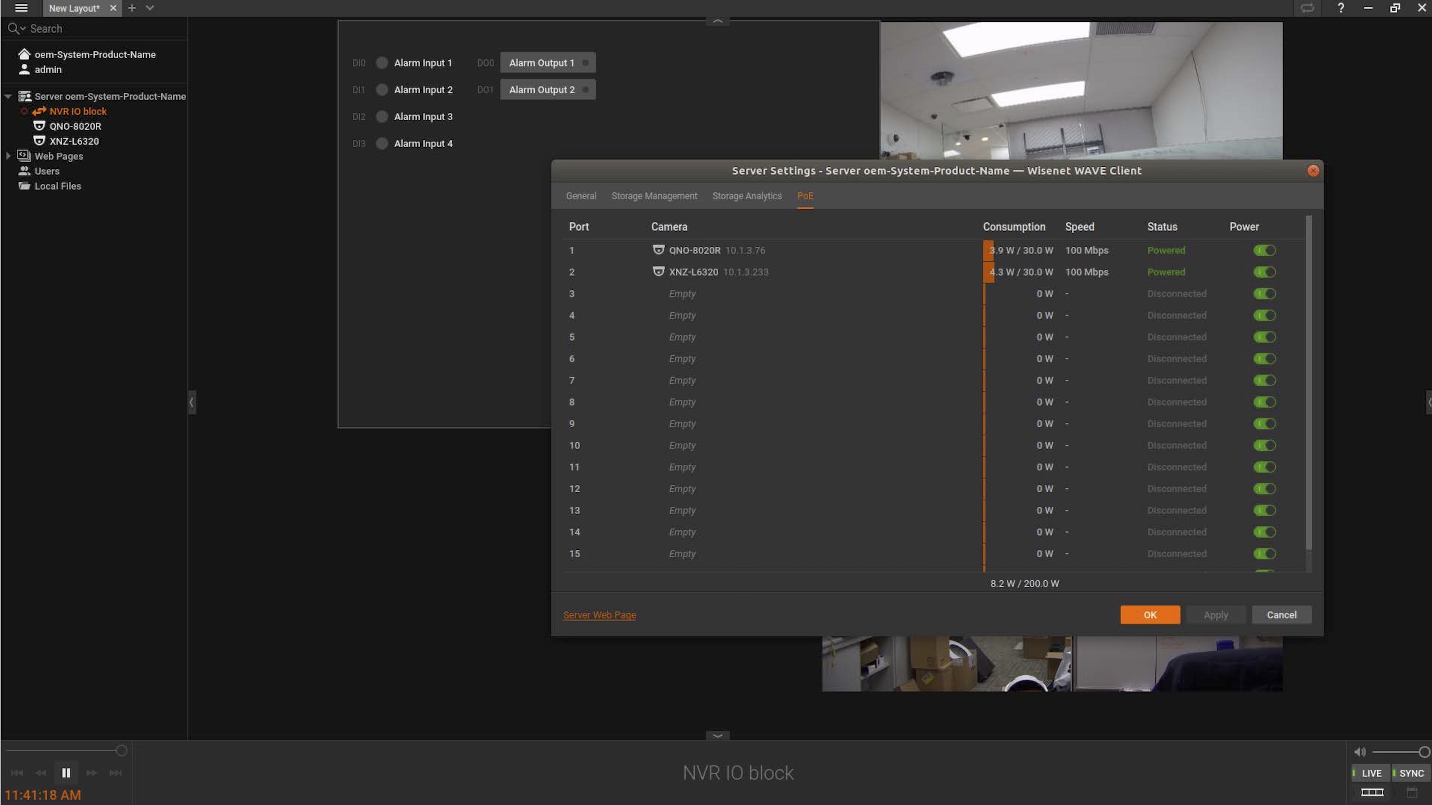Click Alarm Input 1 indicator circle
This screenshot has height=805, width=1432.
coord(382,63)
